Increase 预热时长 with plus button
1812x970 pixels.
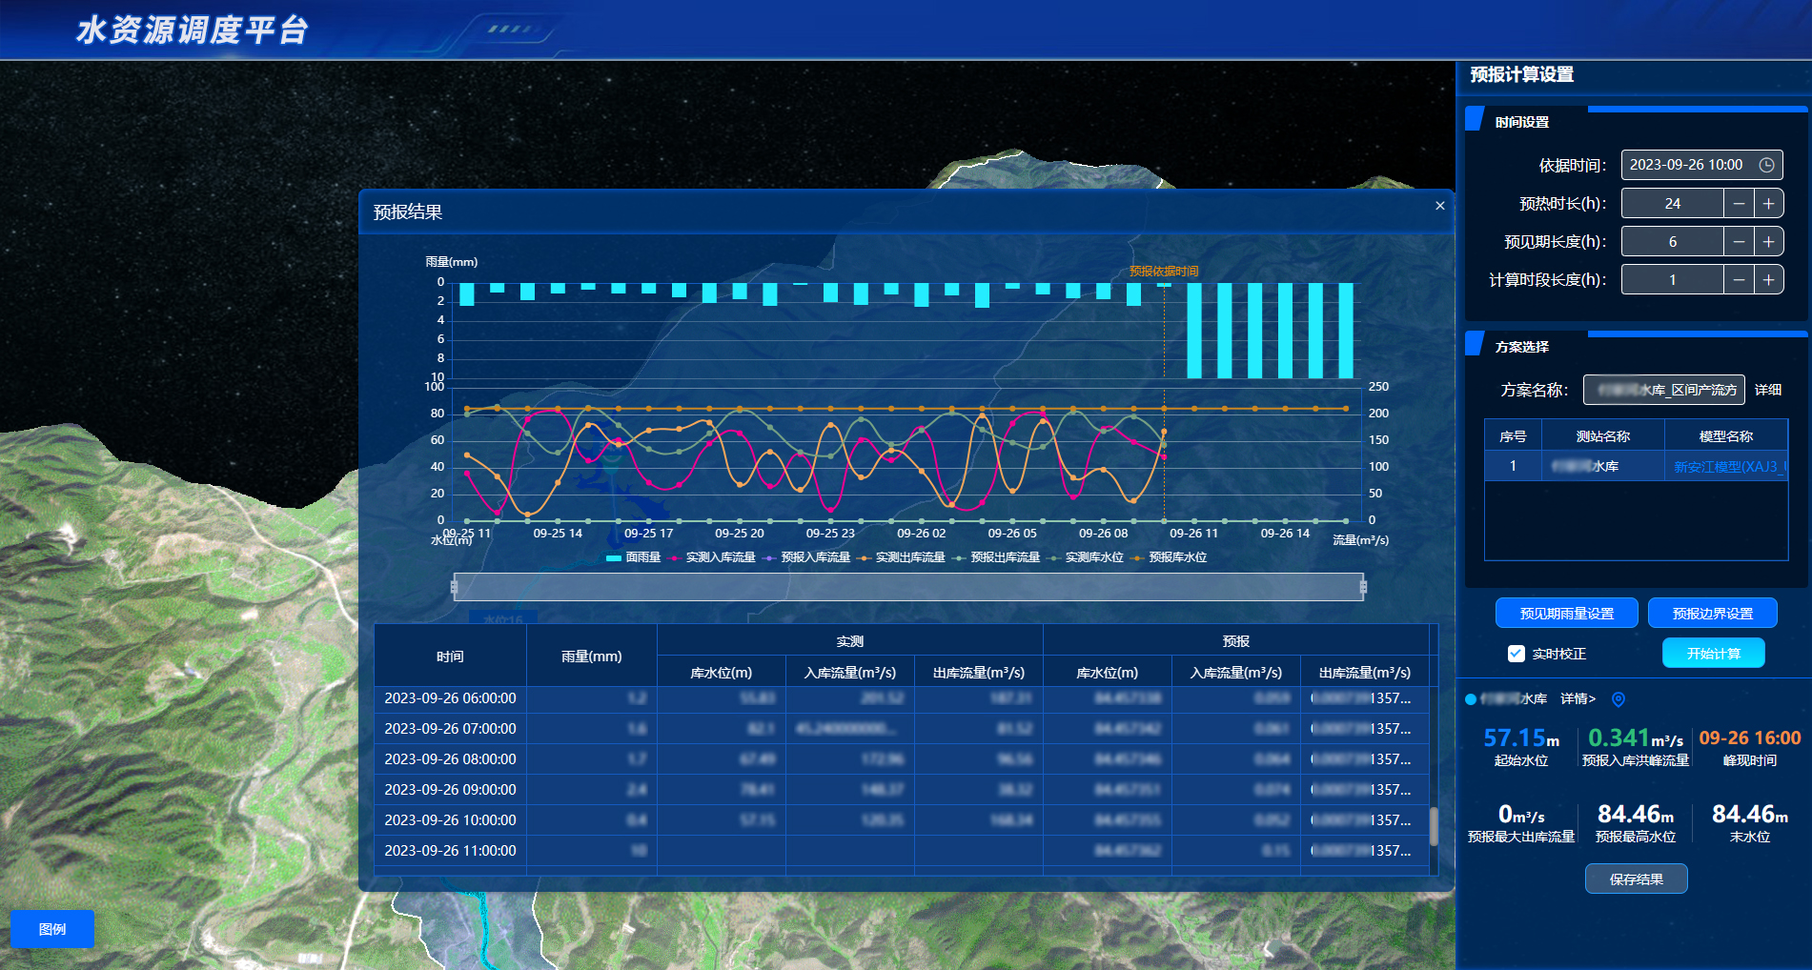1768,204
